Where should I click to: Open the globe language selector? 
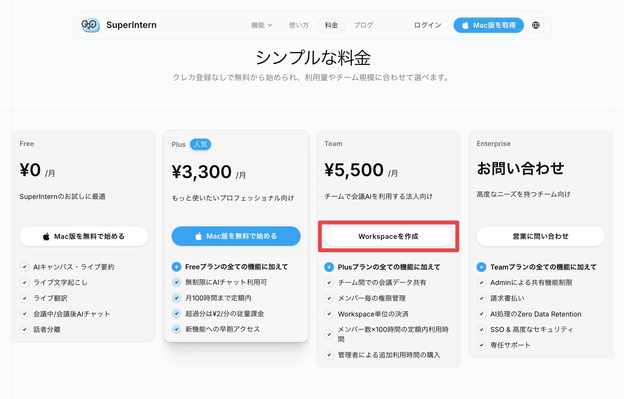536,25
